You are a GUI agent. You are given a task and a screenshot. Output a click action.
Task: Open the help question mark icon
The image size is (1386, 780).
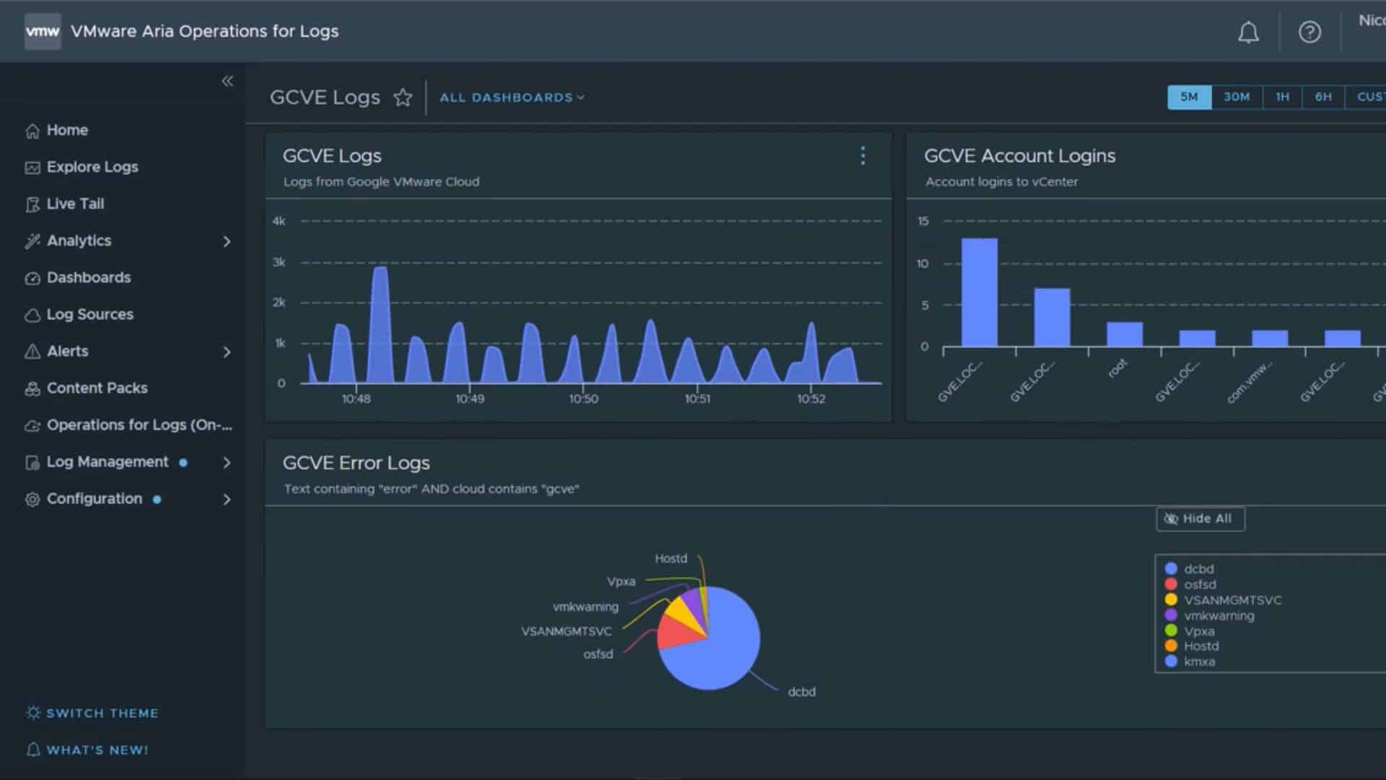click(x=1309, y=32)
